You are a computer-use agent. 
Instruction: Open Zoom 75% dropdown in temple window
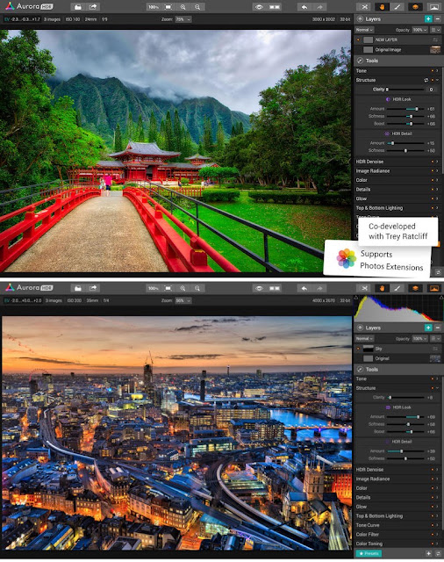coord(183,19)
